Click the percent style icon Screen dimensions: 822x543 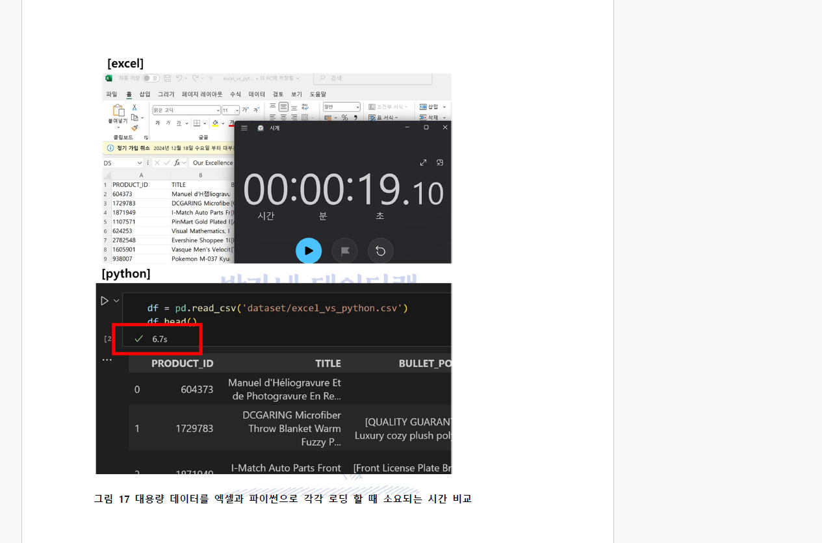point(344,118)
